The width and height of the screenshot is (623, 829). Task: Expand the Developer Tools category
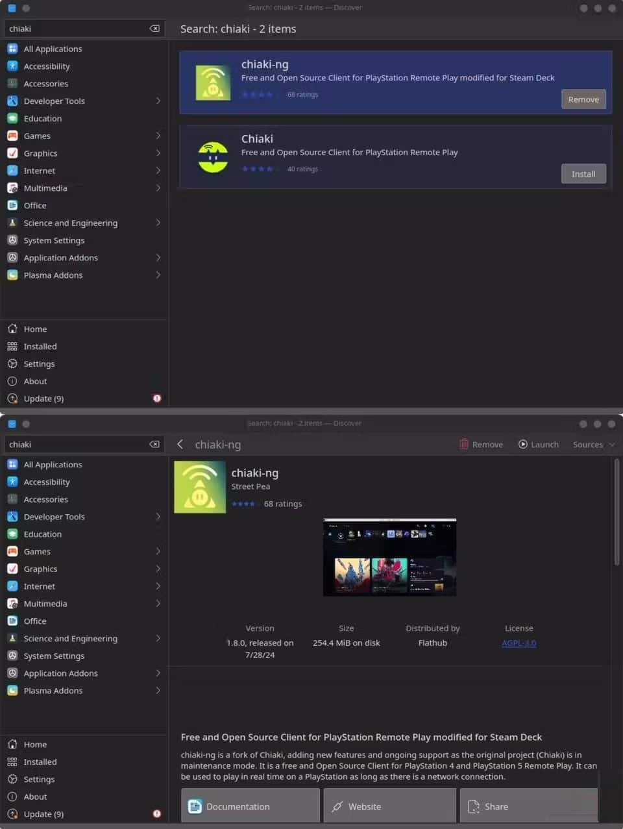pos(158,101)
